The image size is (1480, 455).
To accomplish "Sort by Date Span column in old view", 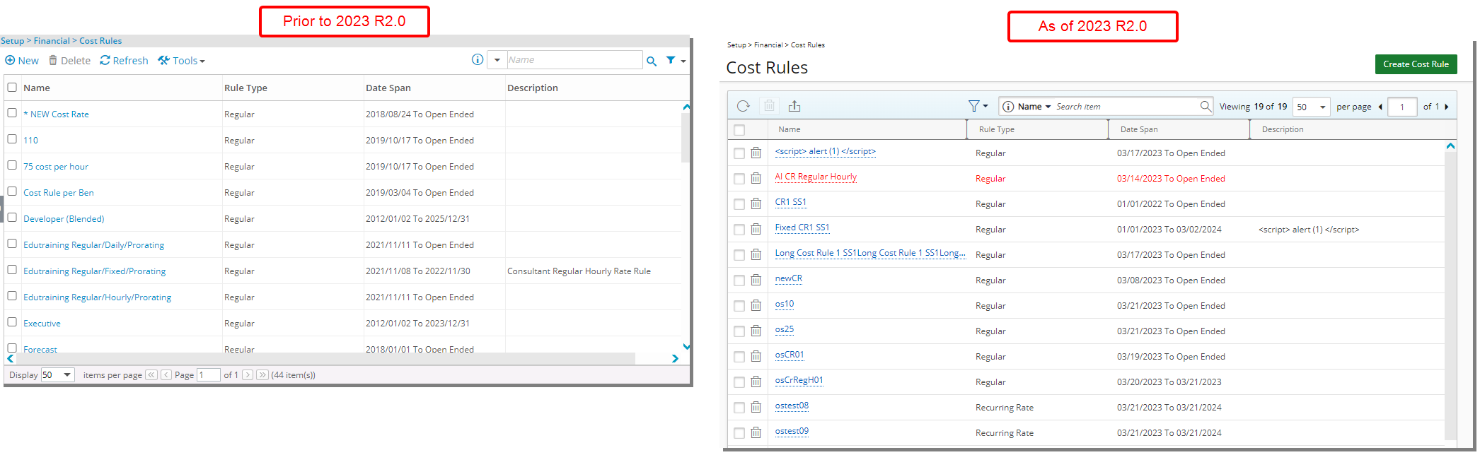I will pos(388,88).
